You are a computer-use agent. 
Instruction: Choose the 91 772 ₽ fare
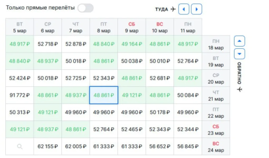point(20,95)
